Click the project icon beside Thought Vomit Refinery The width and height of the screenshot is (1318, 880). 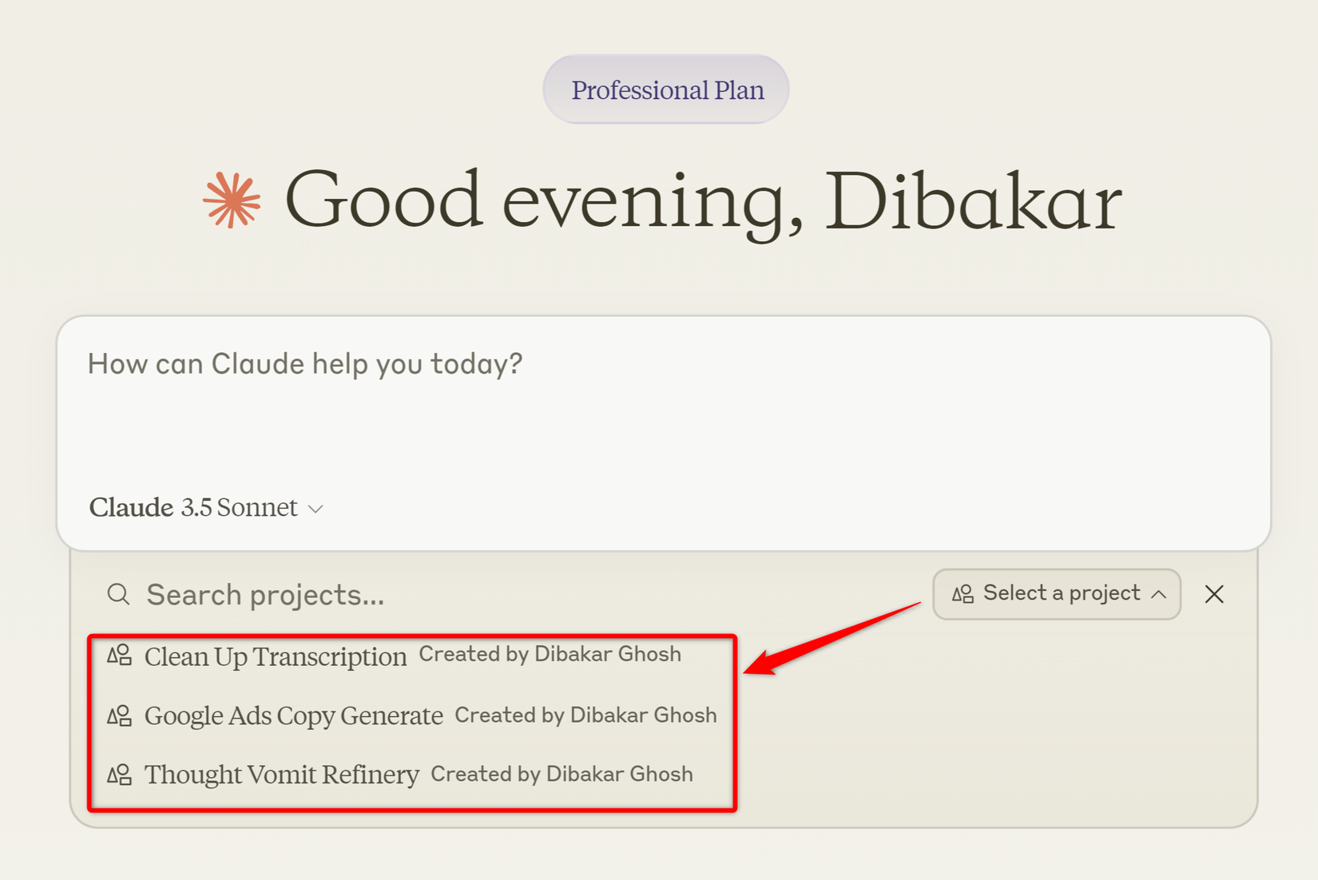click(118, 773)
